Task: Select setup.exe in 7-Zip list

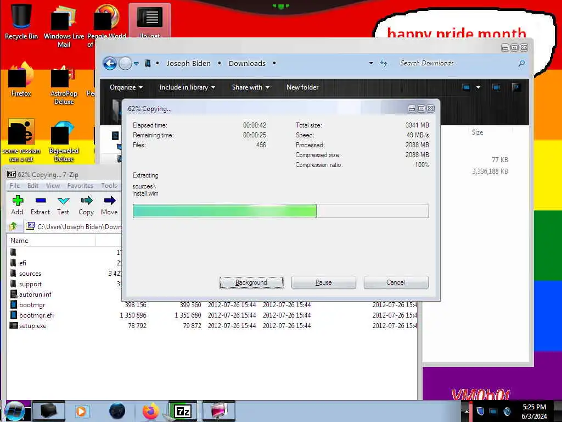Action: [x=32, y=325]
